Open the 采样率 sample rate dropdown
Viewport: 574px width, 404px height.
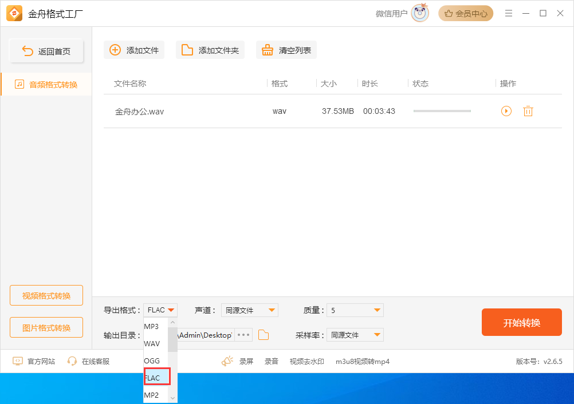[355, 335]
